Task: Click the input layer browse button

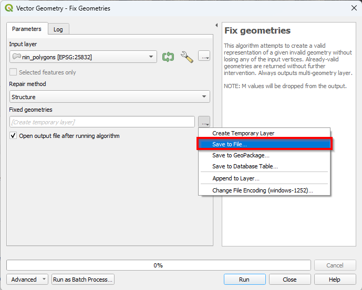Action: tap(204, 57)
